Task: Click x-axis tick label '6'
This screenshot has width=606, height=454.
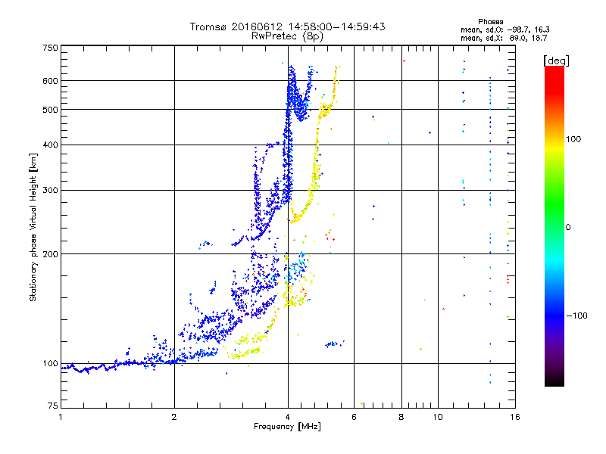Action: pyautogui.click(x=354, y=417)
